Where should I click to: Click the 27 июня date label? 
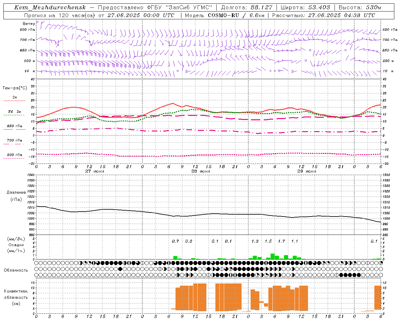point(95,171)
